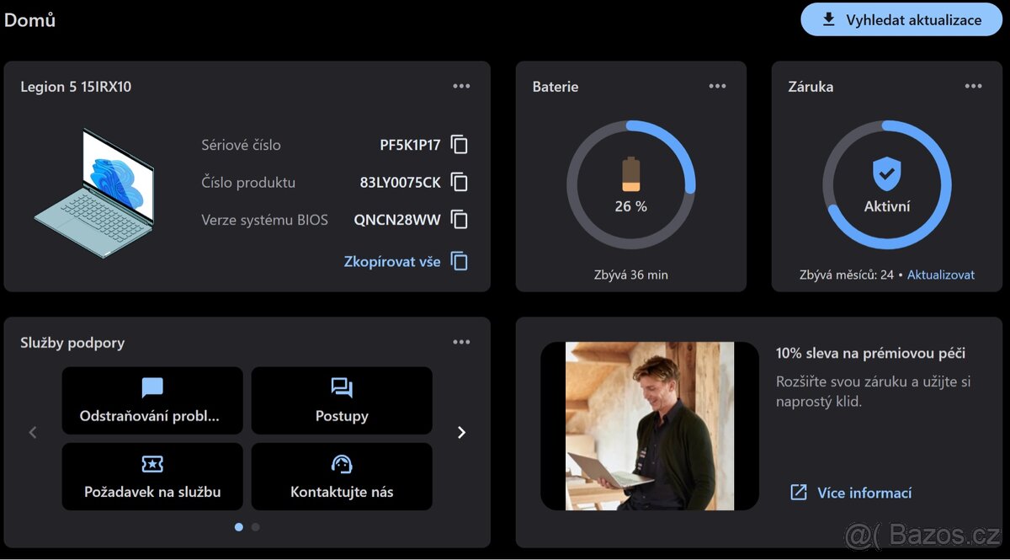Image resolution: width=1010 pixels, height=560 pixels.
Task: Open the Služby podpory card options menu
Action: point(461,342)
